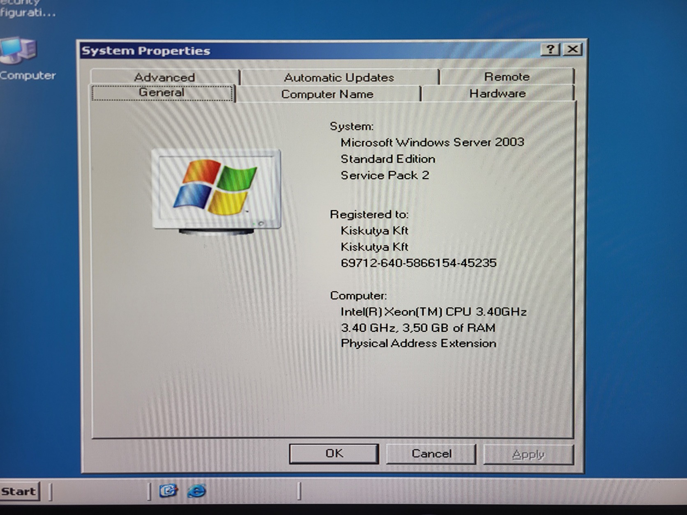The image size is (687, 515).
Task: Open the Hardware tab
Action: click(498, 93)
